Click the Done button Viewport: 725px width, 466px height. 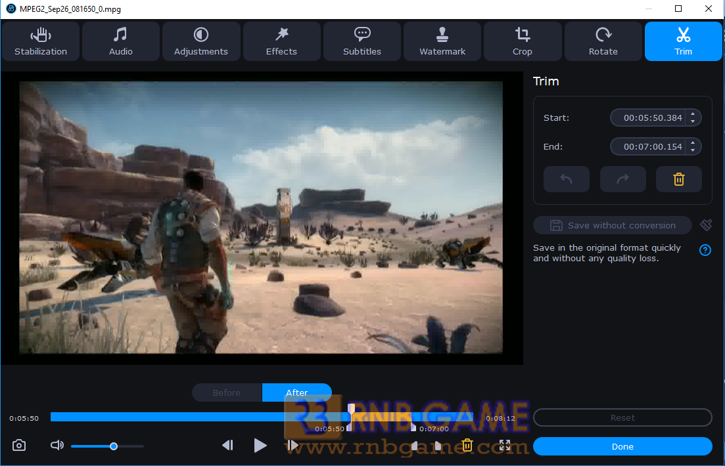click(x=622, y=446)
